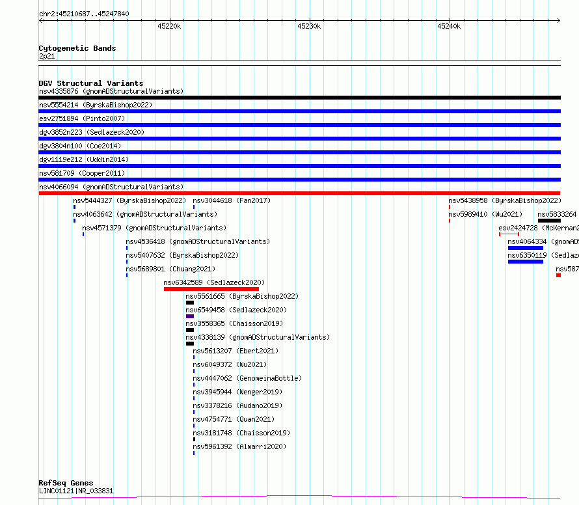Open variant nsv5554214 (ByrskaBishop2022) label
The height and width of the screenshot is (505, 579).
(x=96, y=105)
